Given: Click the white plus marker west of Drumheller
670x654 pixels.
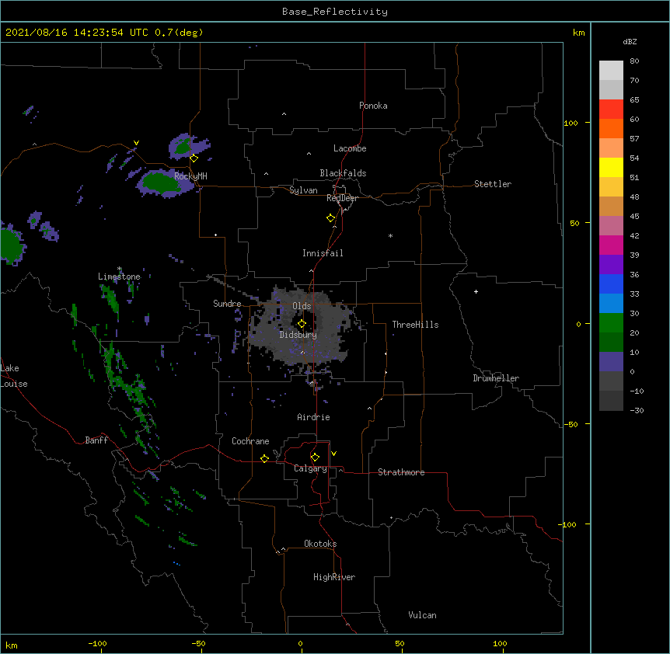Looking at the screenshot, I should coord(476,291).
